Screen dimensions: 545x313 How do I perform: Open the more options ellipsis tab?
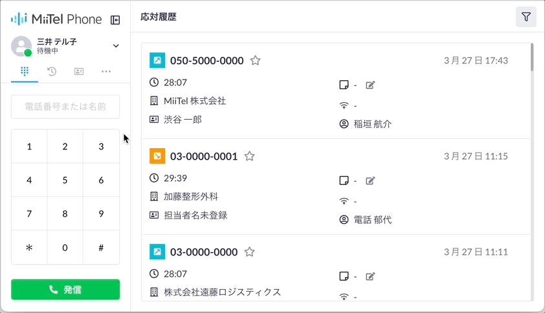pyautogui.click(x=106, y=72)
